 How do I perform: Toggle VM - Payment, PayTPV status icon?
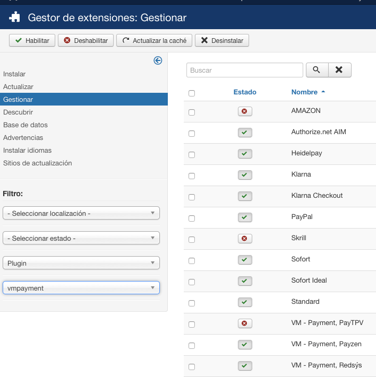pos(245,323)
